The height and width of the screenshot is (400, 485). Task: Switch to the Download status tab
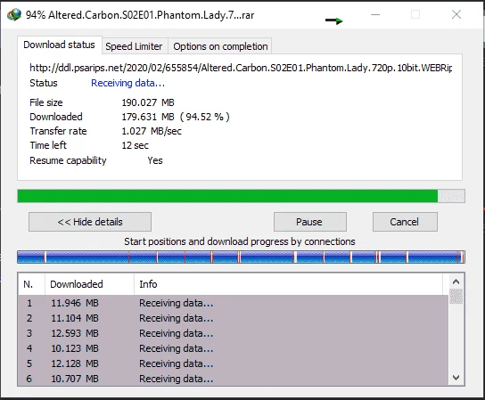[60, 45]
